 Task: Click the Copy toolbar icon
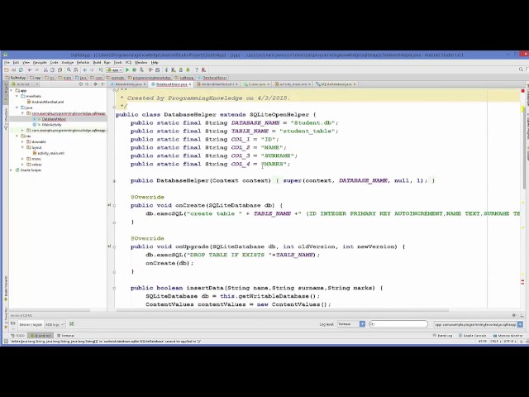coord(53,69)
